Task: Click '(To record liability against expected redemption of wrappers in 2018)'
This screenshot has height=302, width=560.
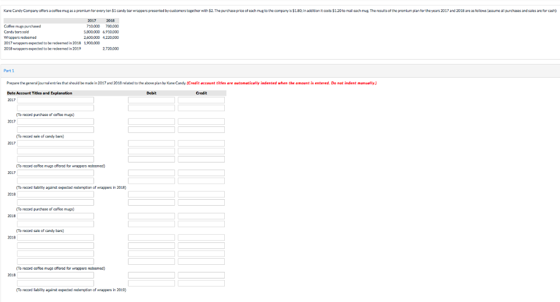Action: pos(71,187)
